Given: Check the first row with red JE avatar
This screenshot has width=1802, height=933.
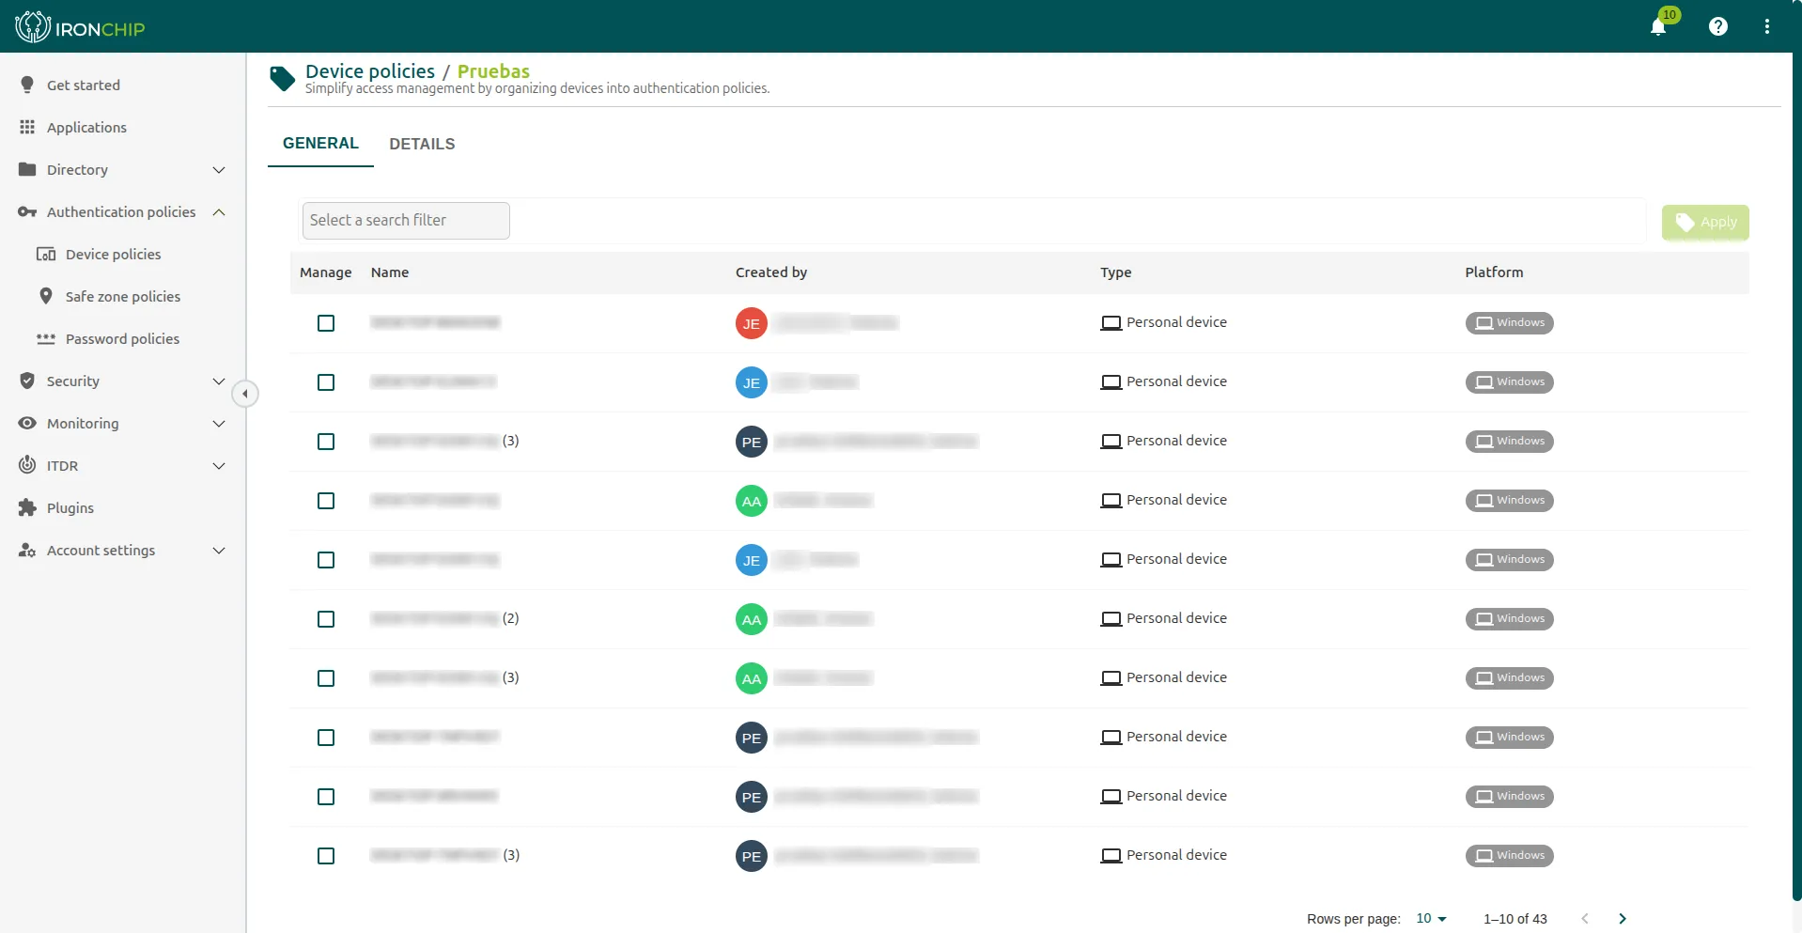Looking at the screenshot, I should [x=326, y=323].
